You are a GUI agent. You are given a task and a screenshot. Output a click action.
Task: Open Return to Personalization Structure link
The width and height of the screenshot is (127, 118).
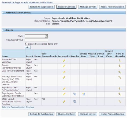(18, 107)
